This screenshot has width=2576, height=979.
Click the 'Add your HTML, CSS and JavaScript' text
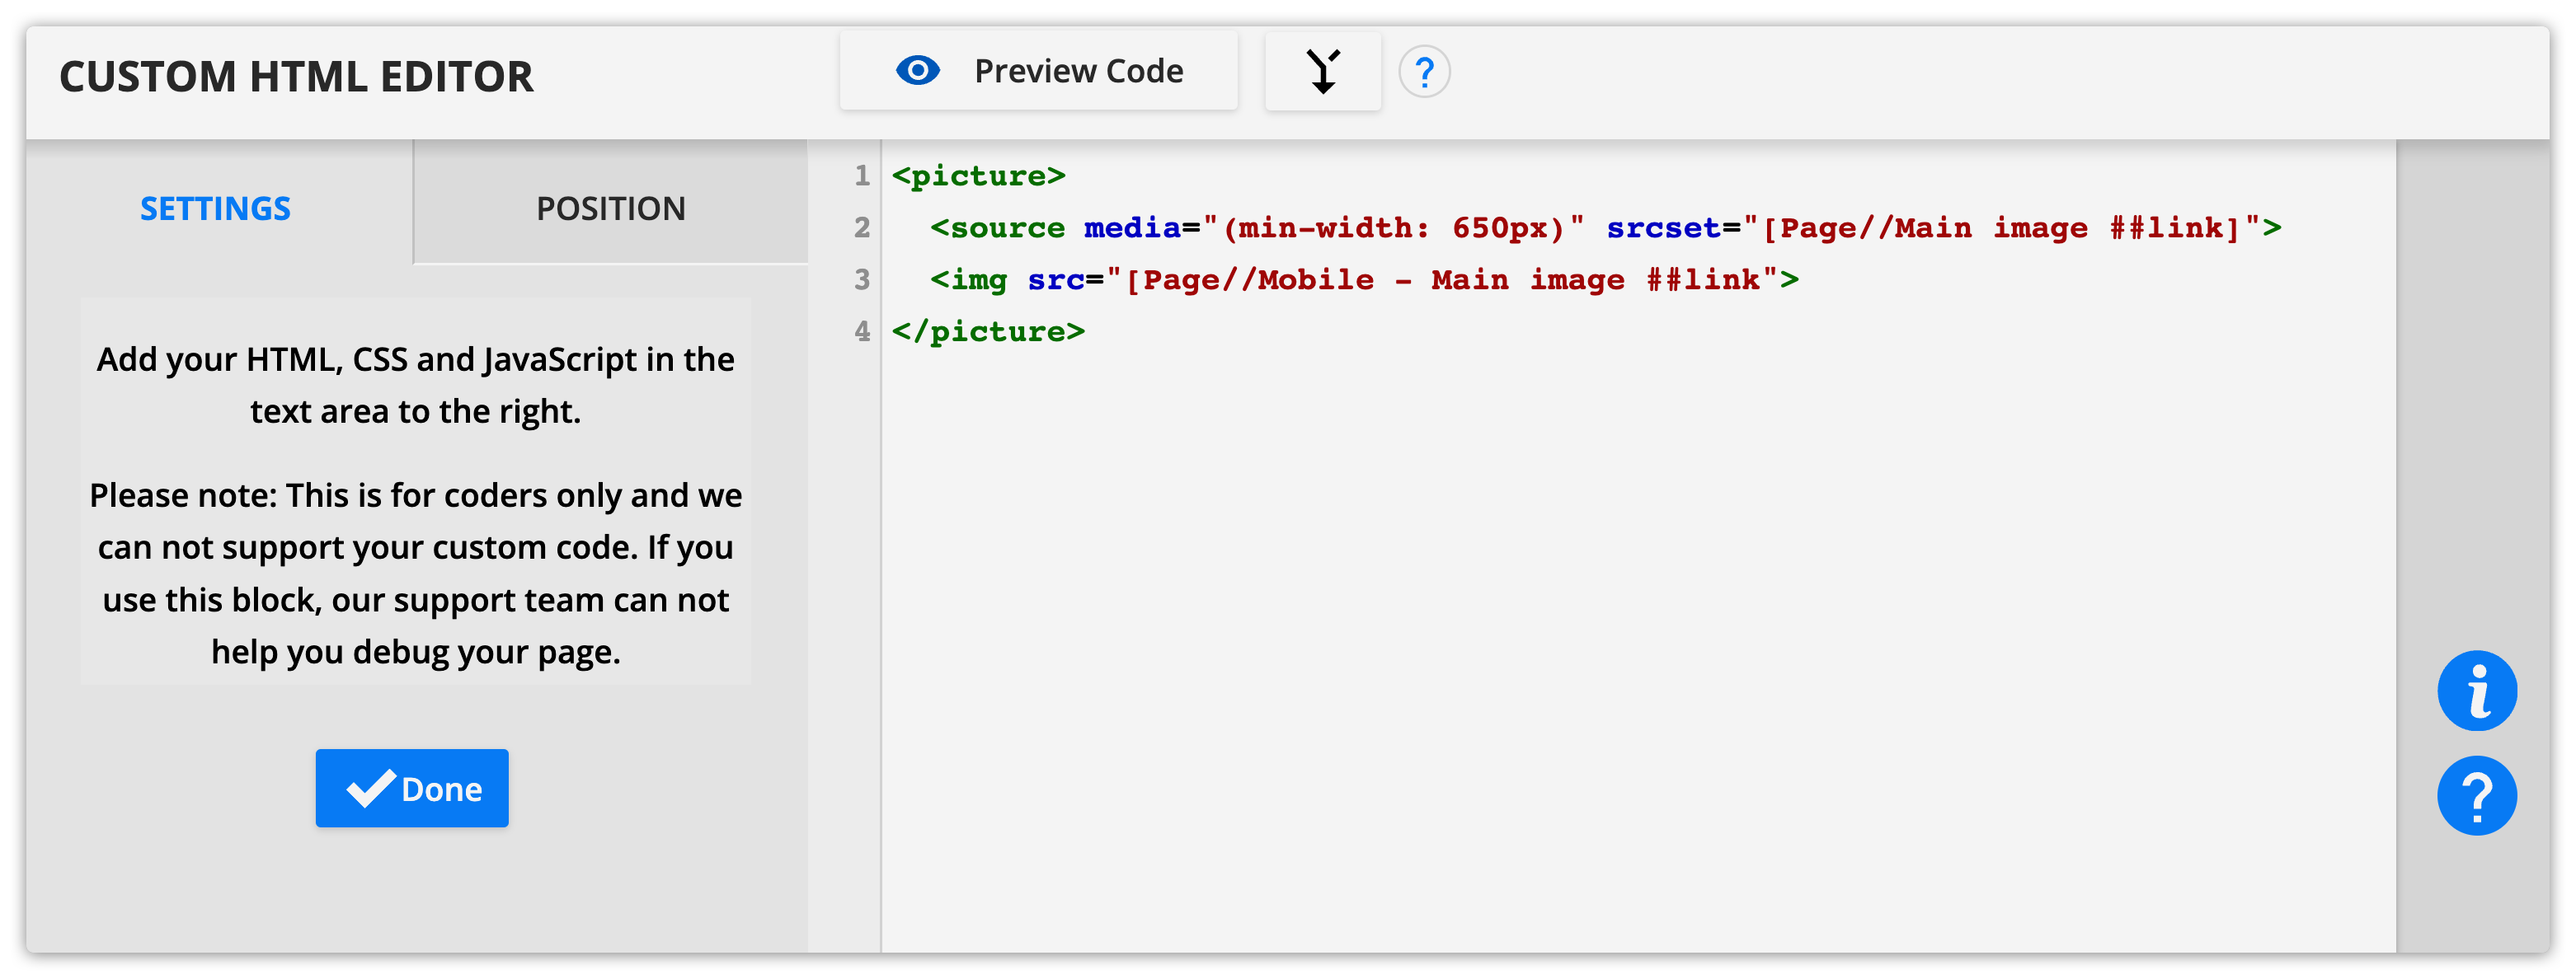coord(416,386)
